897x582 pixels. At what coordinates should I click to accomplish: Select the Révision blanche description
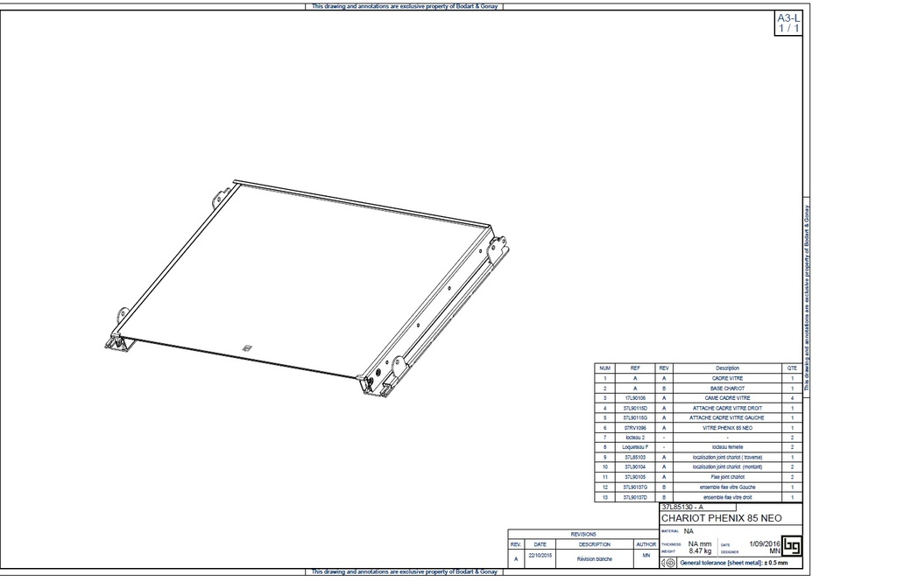pyautogui.click(x=594, y=557)
